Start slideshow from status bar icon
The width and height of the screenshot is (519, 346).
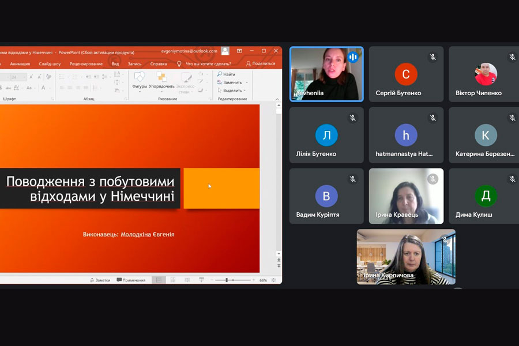(201, 280)
